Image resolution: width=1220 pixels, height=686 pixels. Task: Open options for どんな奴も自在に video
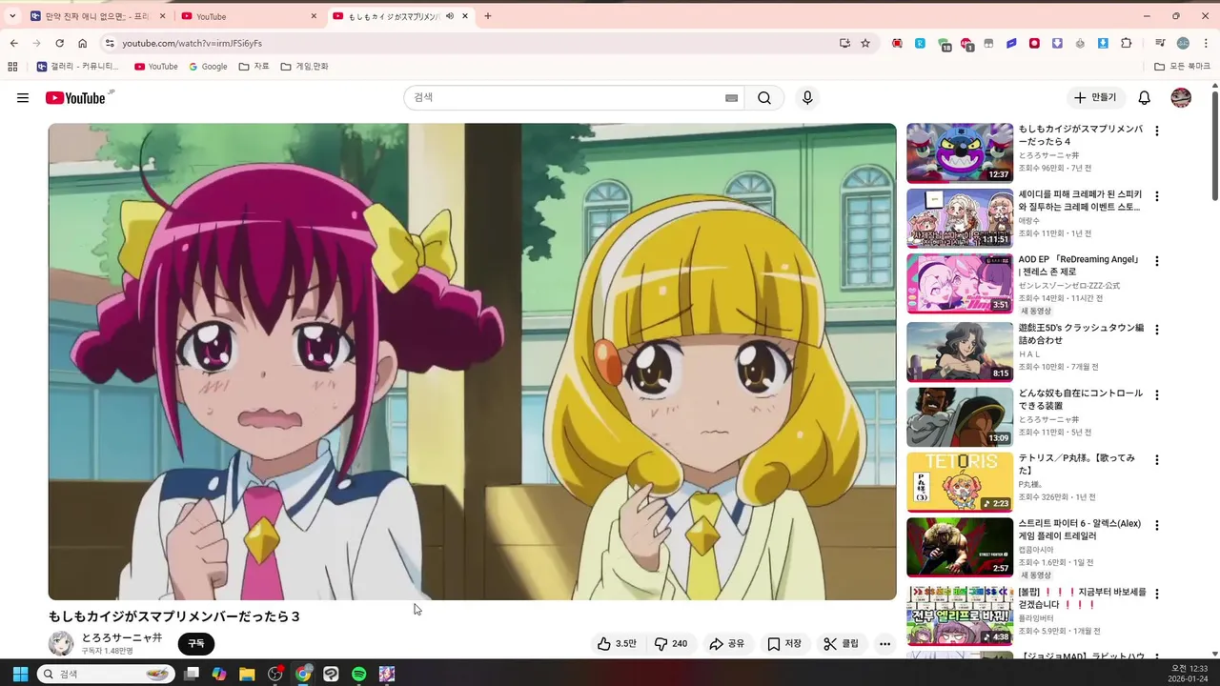click(1157, 394)
